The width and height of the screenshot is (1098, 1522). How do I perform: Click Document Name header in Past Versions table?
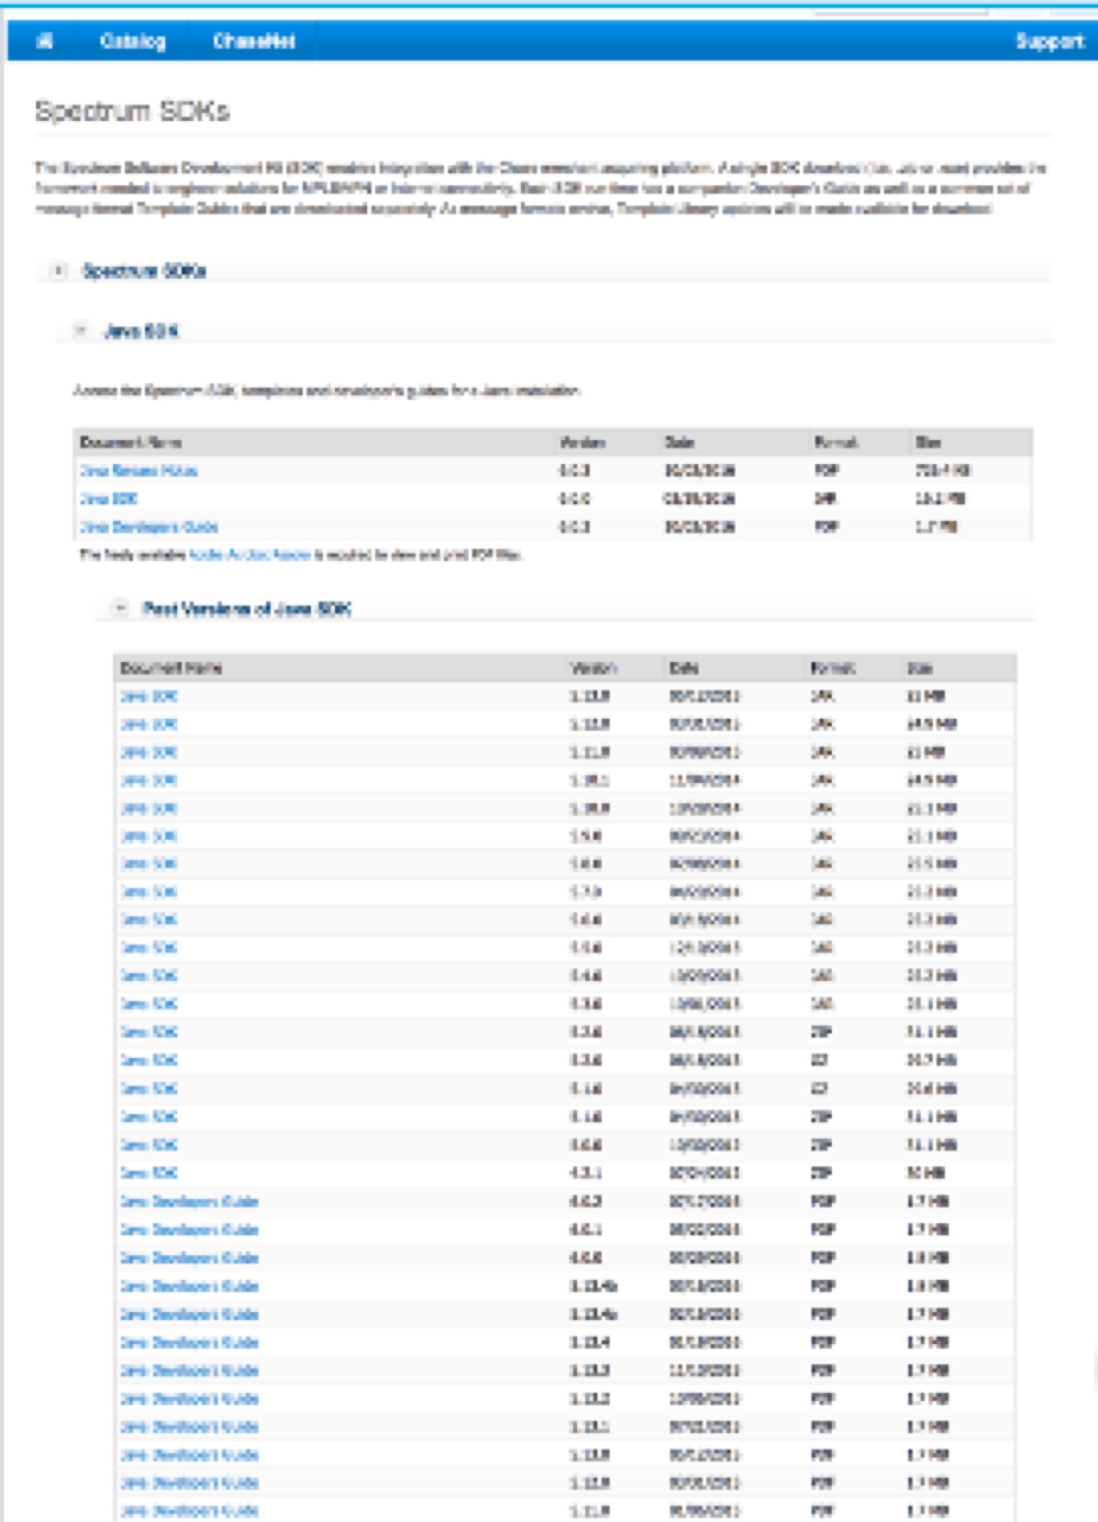pyautogui.click(x=171, y=668)
